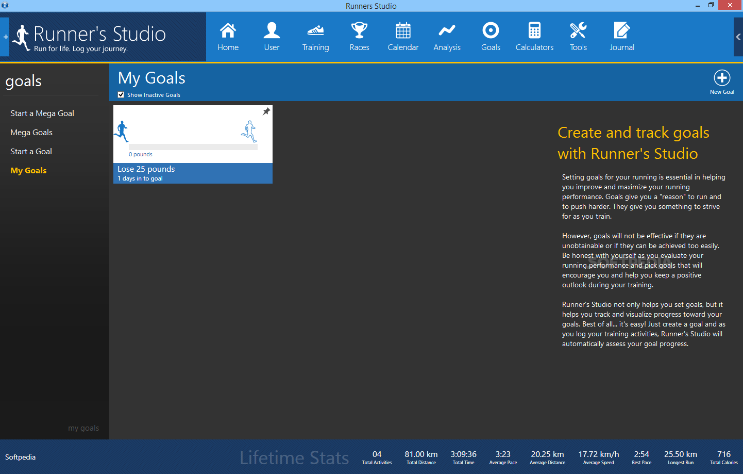This screenshot has height=474, width=743.
Task: Choose Start a Goal in sidebar
Action: (31, 152)
